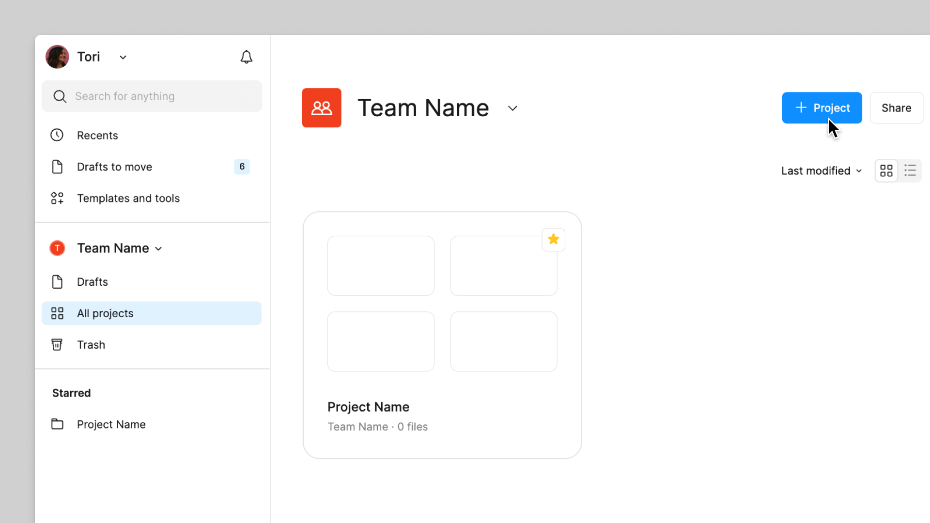
Task: Switch to list view
Action: [910, 170]
